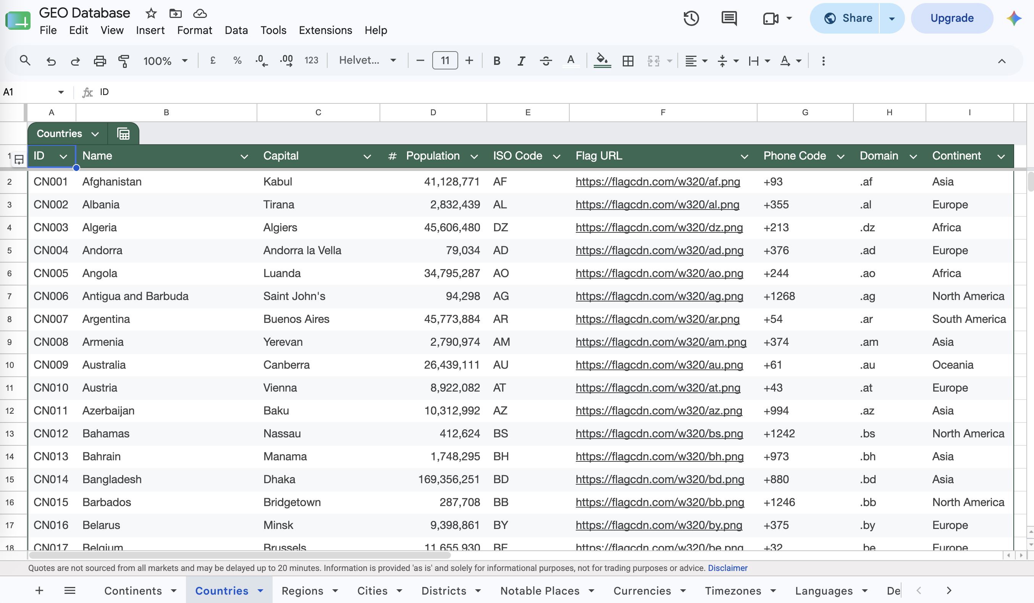Open the text color picker

570,61
